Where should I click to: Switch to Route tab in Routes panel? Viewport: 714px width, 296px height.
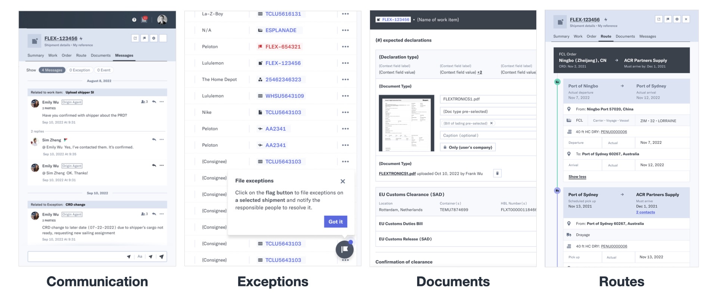tap(606, 36)
